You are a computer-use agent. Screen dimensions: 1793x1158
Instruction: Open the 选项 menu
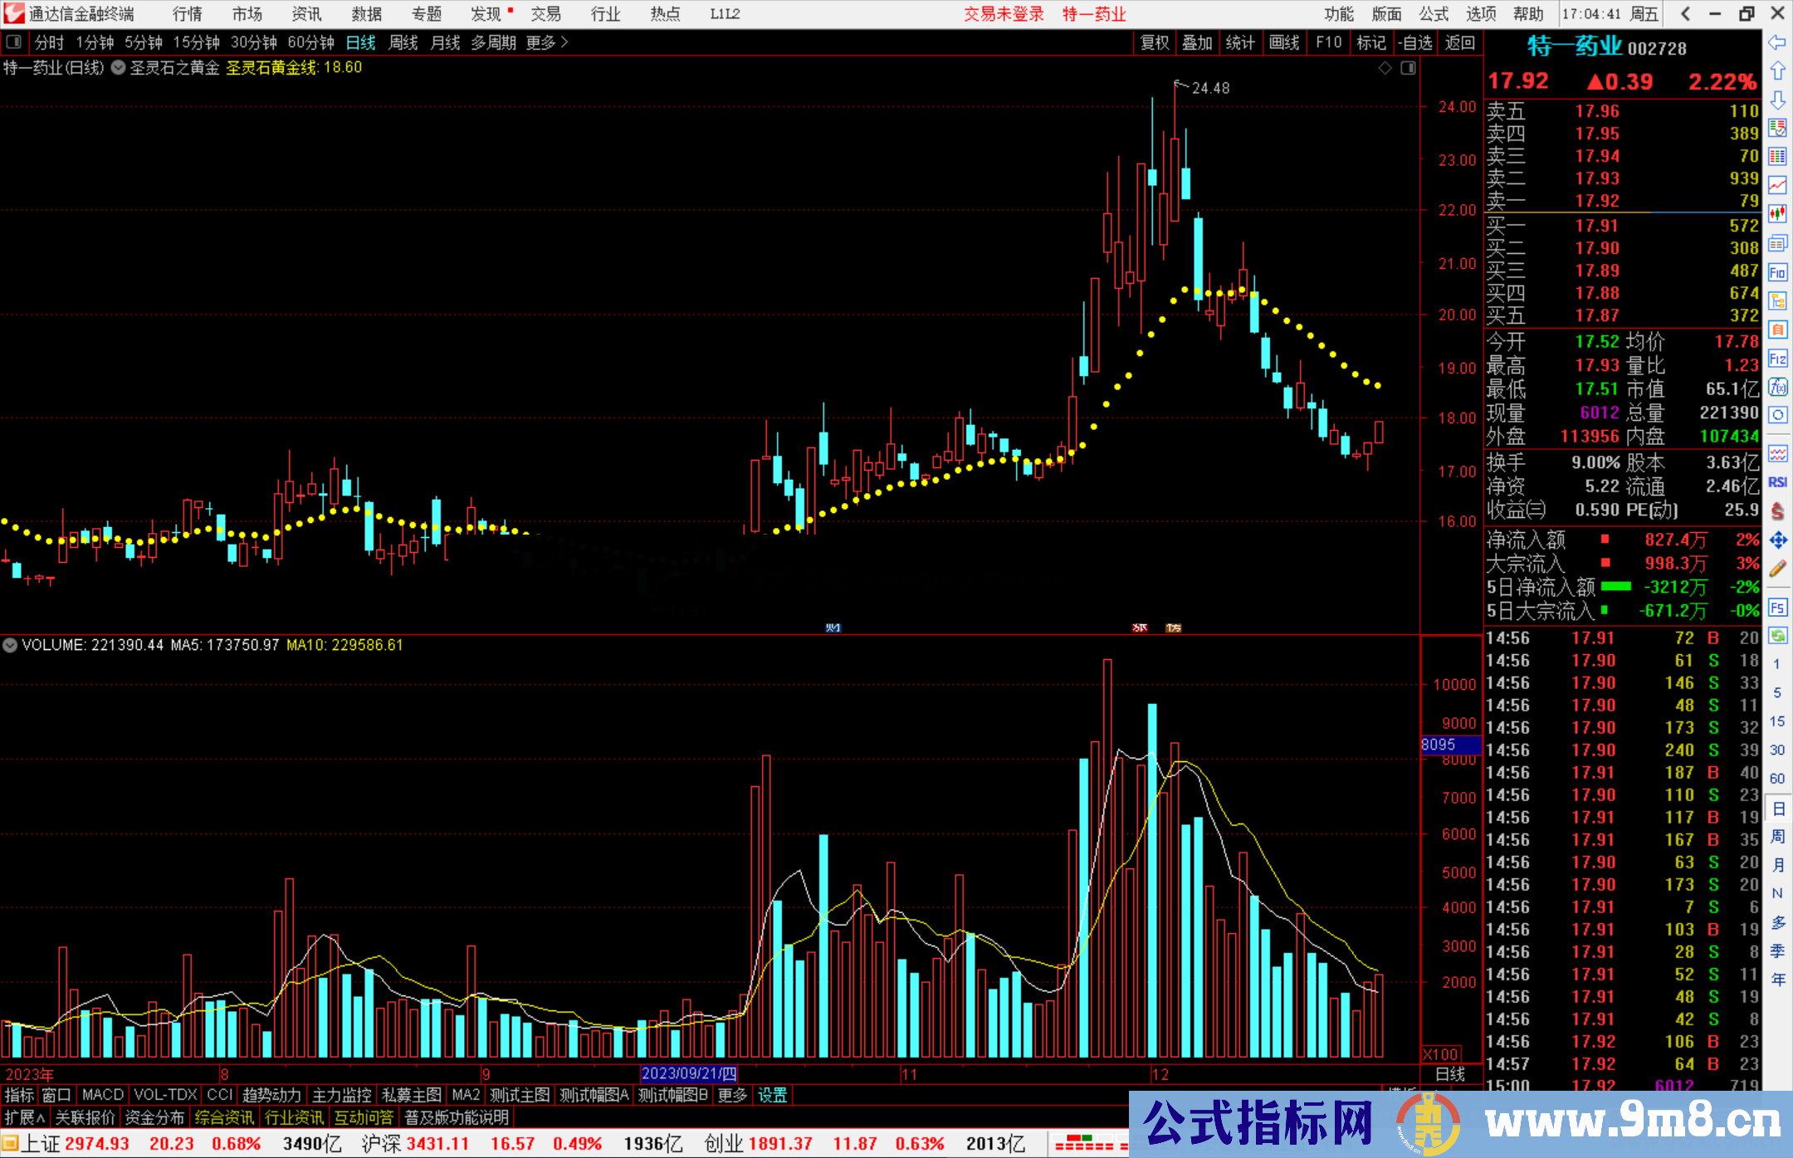tap(1481, 14)
